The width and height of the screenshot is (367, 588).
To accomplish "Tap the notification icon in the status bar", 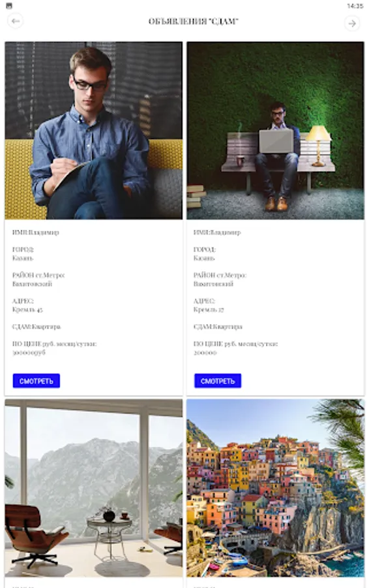I will click(9, 6).
